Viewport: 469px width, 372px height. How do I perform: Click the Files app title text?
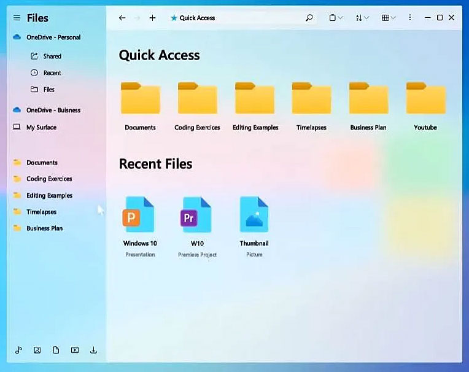click(x=37, y=18)
